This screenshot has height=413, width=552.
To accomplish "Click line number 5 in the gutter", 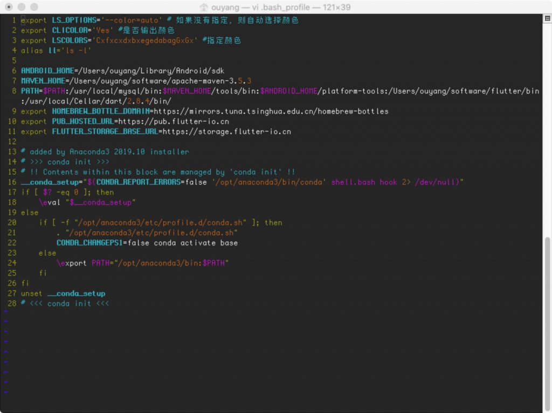I will tap(14, 61).
